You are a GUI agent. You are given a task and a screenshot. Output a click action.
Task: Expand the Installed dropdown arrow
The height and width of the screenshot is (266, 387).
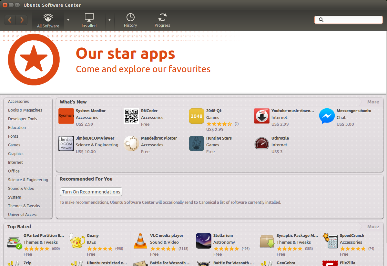(x=109, y=20)
